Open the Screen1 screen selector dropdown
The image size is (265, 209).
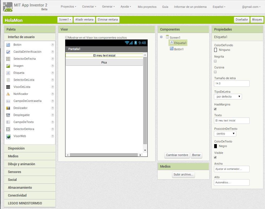pyautogui.click(x=65, y=19)
